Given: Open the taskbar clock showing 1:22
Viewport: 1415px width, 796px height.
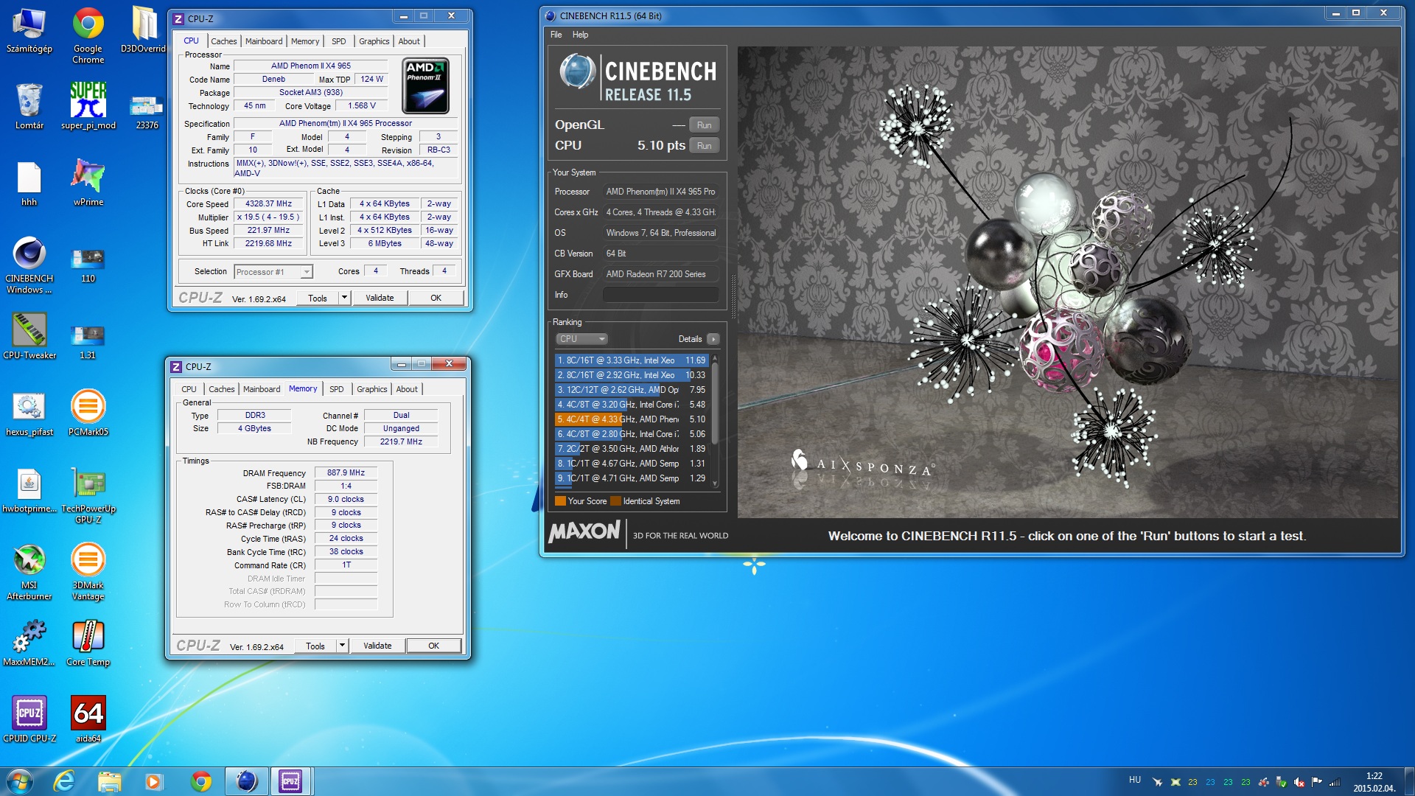Looking at the screenshot, I should pos(1374,782).
